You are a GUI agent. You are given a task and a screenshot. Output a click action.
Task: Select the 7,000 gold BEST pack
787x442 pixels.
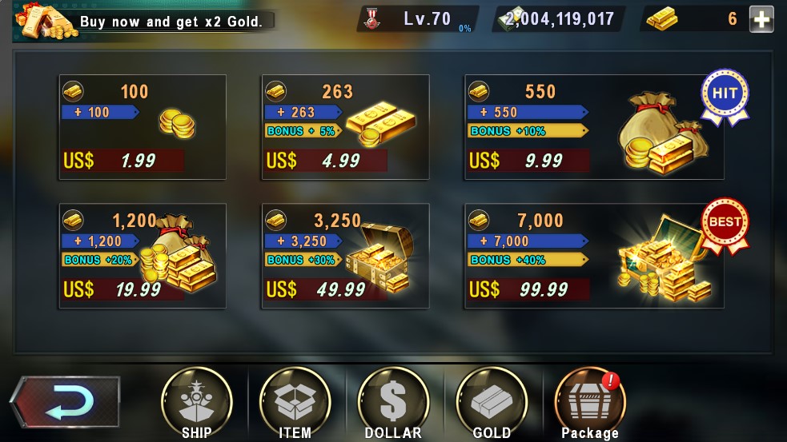594,256
